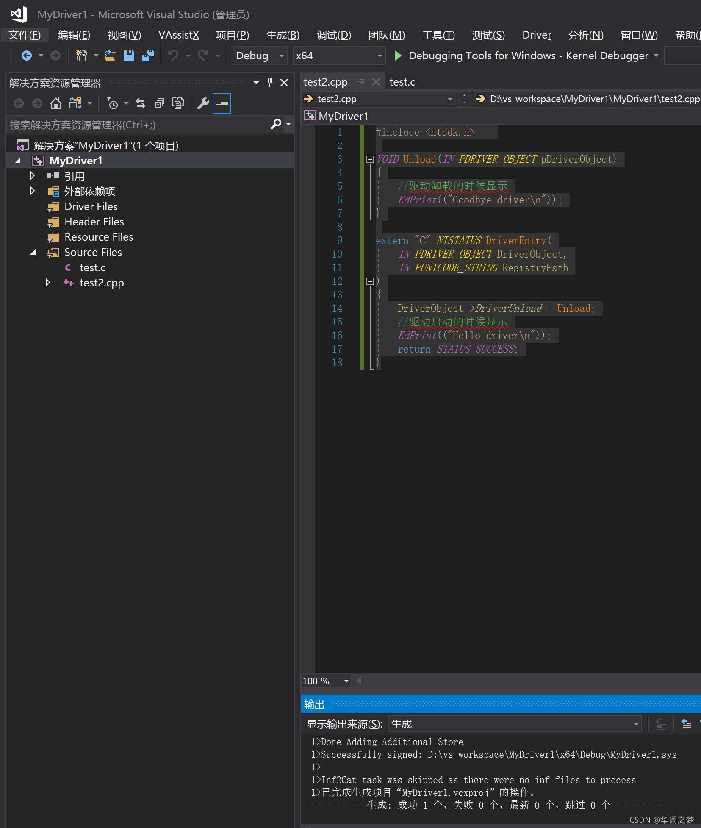Click the New Project toolbar icon
The image size is (701, 828).
tap(81, 56)
